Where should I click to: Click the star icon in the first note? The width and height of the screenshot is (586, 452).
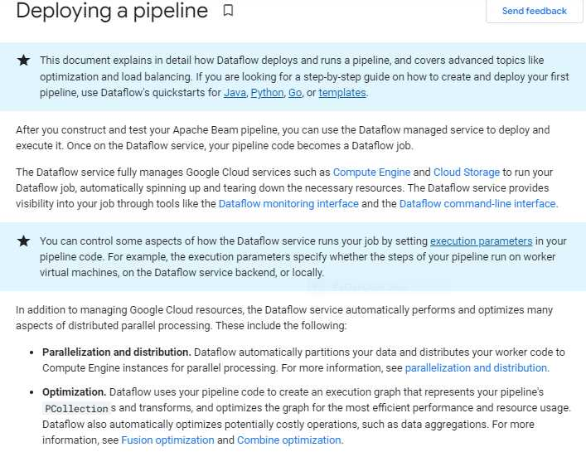[23, 60]
